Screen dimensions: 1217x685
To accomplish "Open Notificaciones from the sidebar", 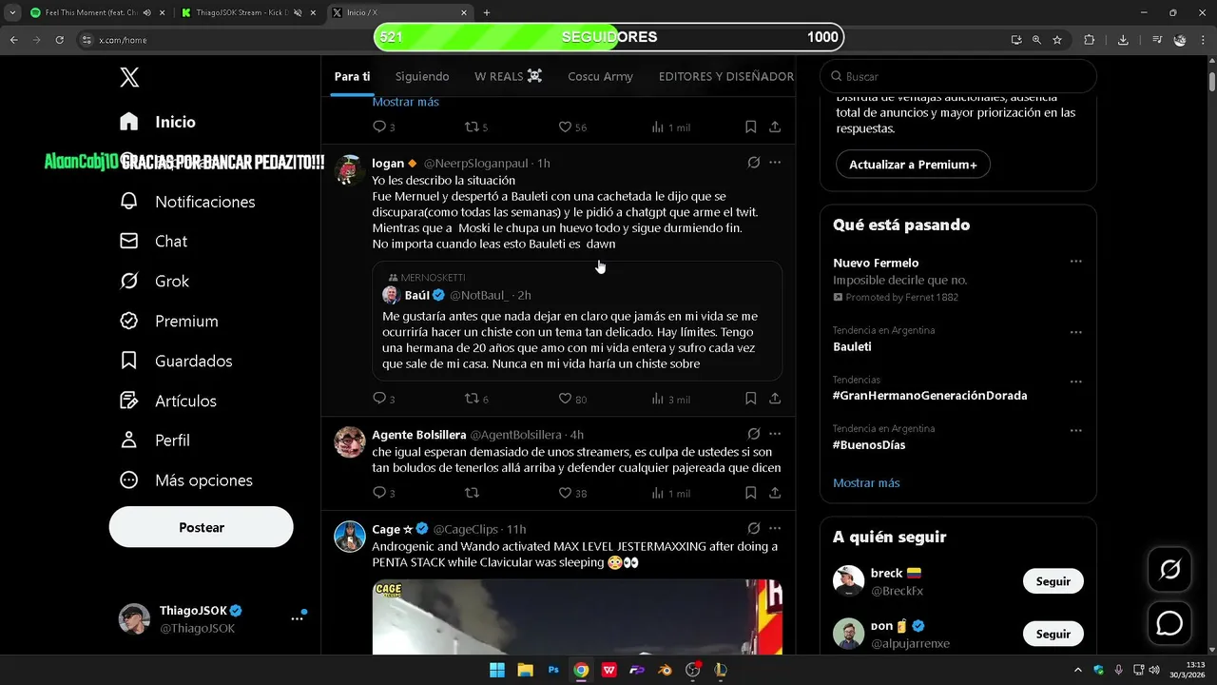I will (187, 202).
